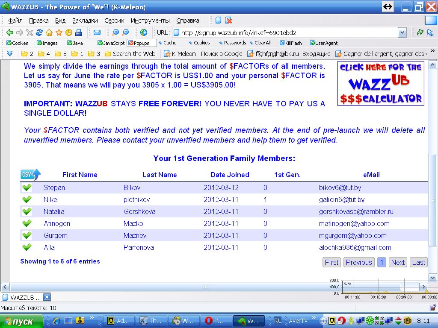Clear the Cache
This screenshot has width=438, height=328.
pos(167,43)
